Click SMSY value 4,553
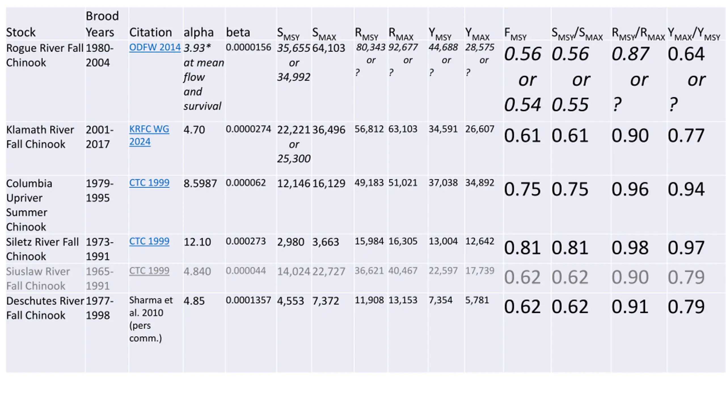This screenshot has height=408, width=726. 291,301
